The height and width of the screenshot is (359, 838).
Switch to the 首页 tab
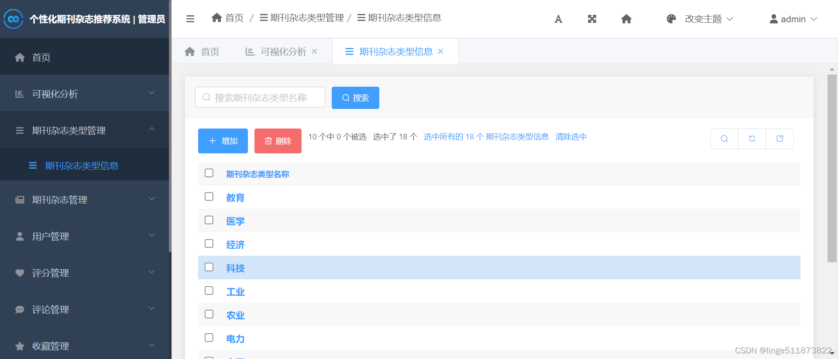202,51
